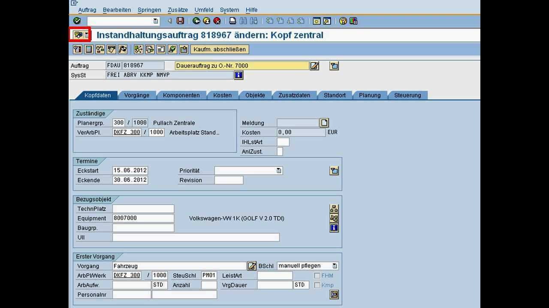Open the command field dropdown in toolbar
The height and width of the screenshot is (308, 549).
click(x=155, y=21)
